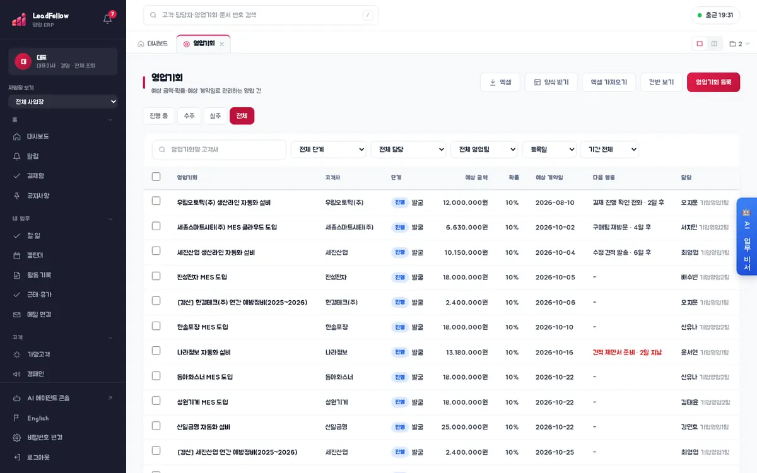Screen dimensions: 757x473
Task: Download the list with the 엑셀 button
Action: 500,82
